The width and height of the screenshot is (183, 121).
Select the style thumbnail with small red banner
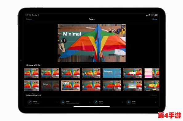coord(112,85)
